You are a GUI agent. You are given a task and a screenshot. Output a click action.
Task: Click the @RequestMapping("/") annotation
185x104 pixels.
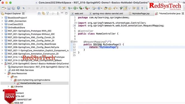(x=97, y=42)
